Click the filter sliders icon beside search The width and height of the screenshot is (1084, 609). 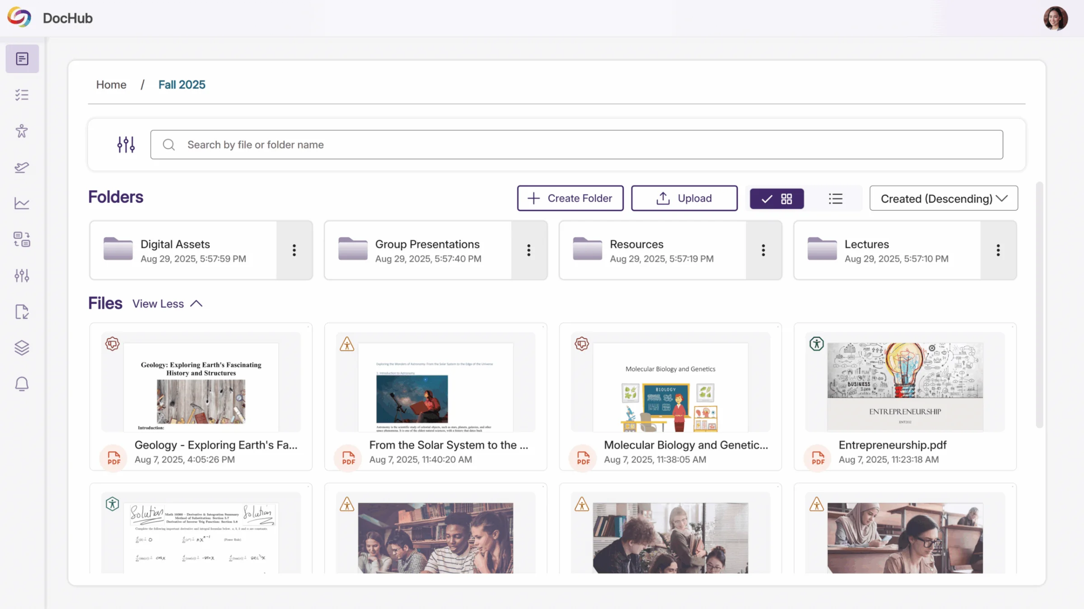(126, 144)
